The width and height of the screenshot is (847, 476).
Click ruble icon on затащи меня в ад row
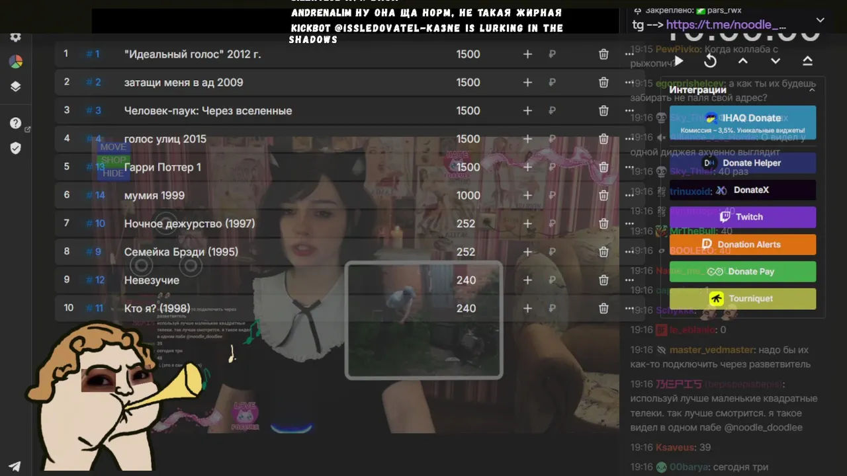[552, 83]
